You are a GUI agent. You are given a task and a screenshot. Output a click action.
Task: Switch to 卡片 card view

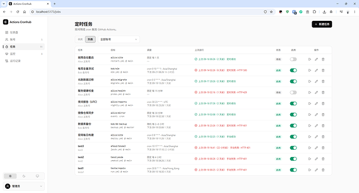(x=80, y=39)
